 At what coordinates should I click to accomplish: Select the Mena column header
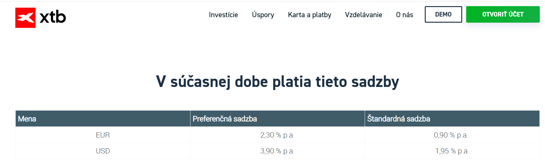coord(27,119)
